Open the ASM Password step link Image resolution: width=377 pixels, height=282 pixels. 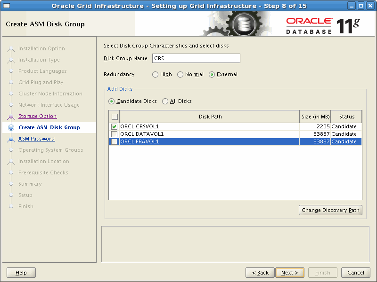coord(37,139)
